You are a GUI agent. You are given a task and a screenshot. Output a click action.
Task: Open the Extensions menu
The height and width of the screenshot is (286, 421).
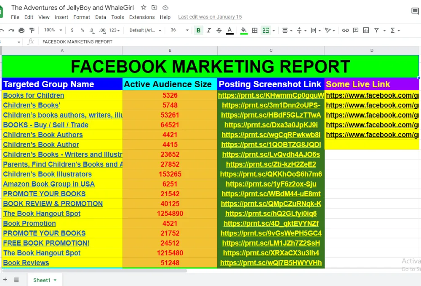tap(142, 17)
